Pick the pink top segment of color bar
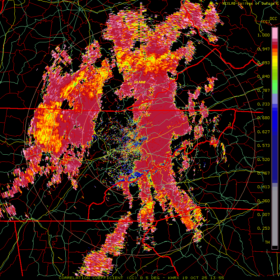The width and height of the screenshot is (280, 280). click(x=275, y=33)
